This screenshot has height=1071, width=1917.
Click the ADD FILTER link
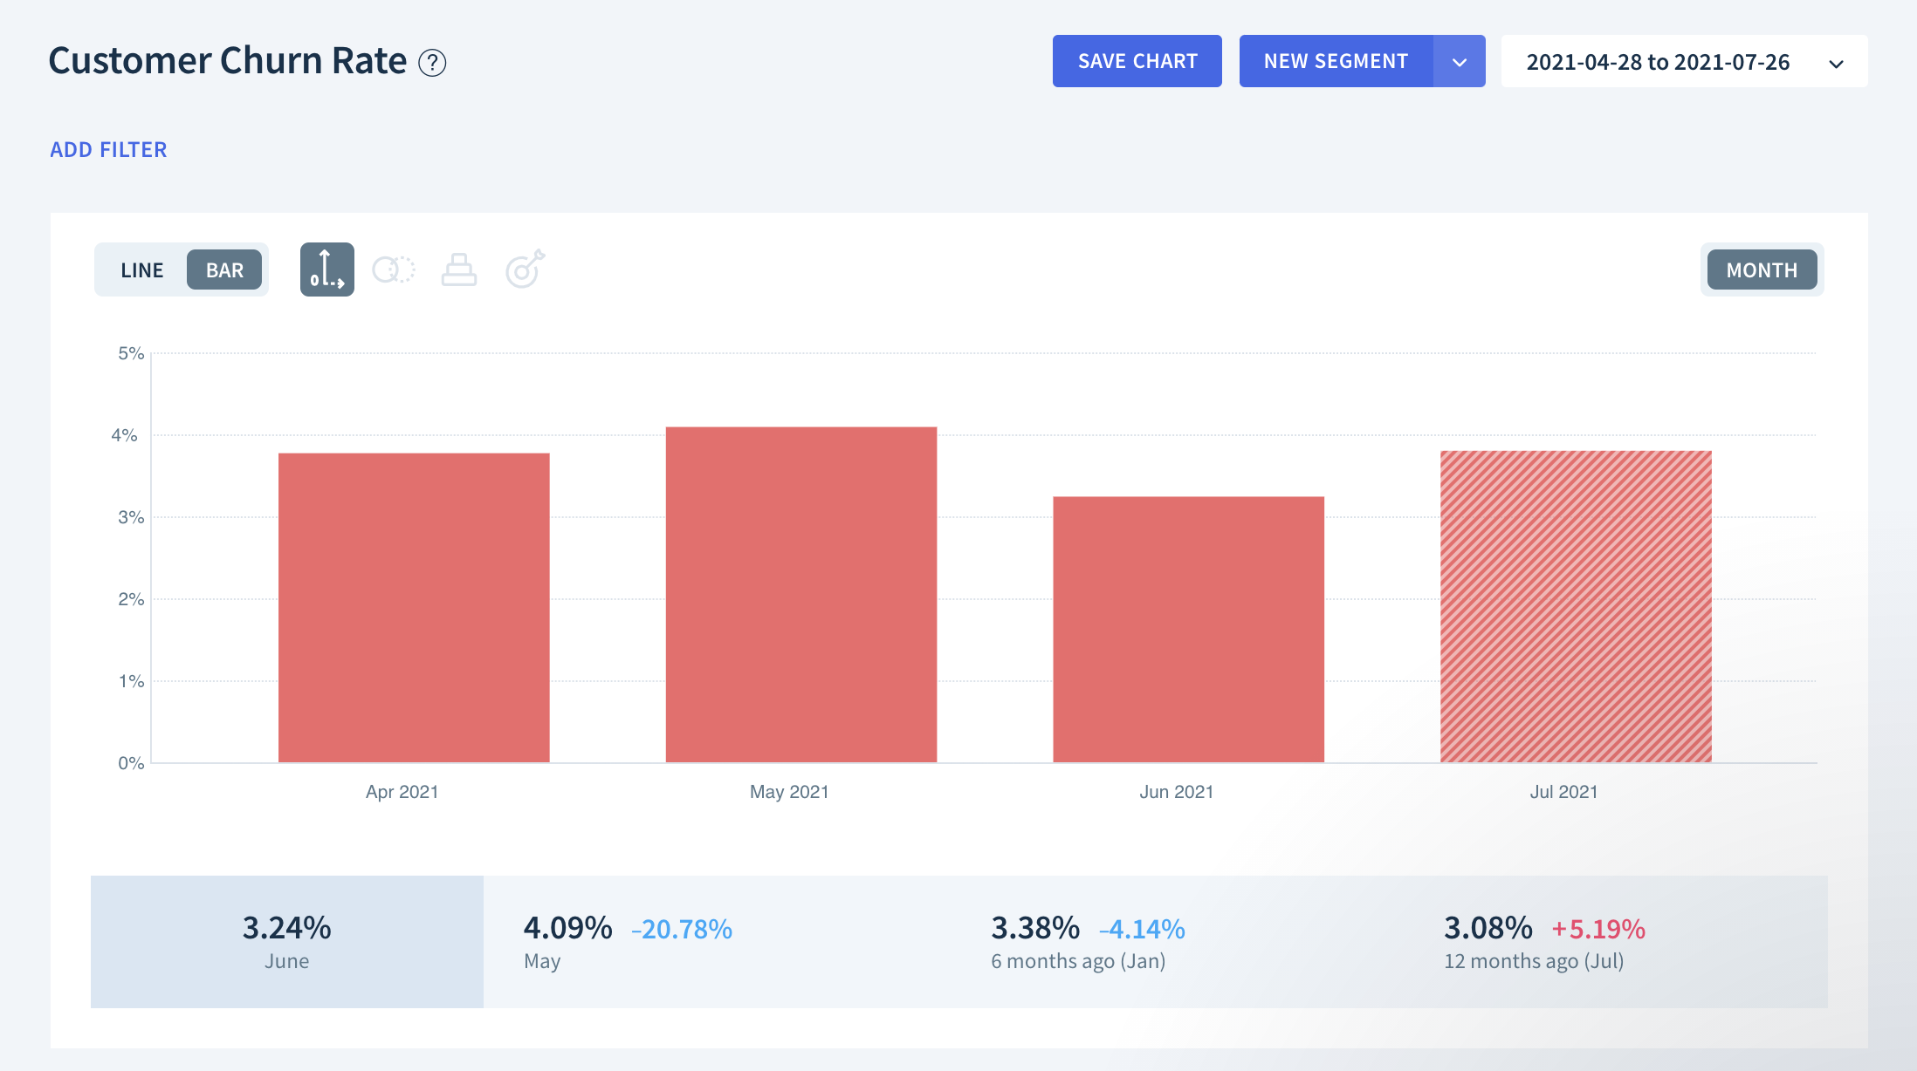(108, 150)
